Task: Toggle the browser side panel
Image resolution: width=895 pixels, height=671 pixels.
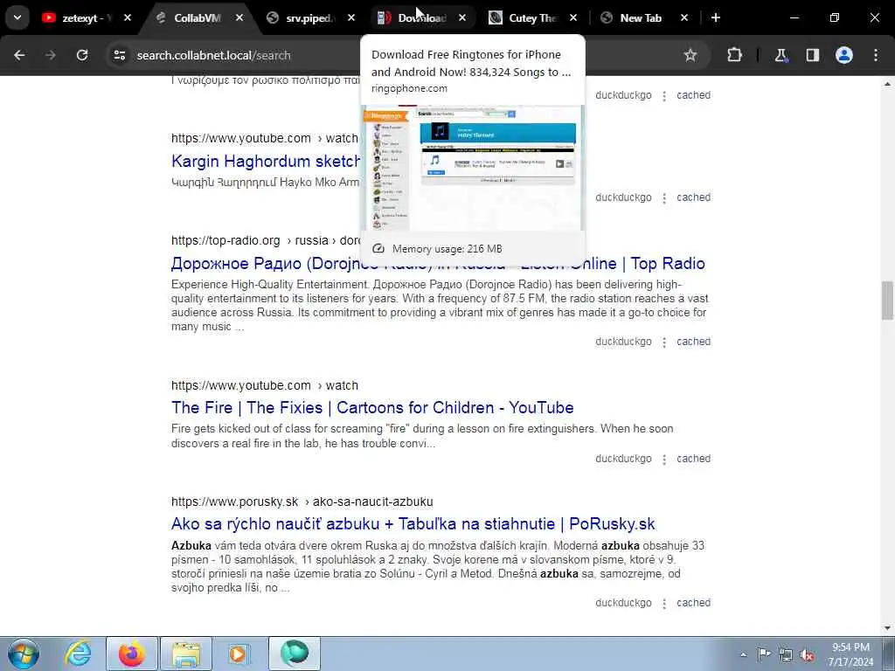Action: pyautogui.click(x=813, y=55)
